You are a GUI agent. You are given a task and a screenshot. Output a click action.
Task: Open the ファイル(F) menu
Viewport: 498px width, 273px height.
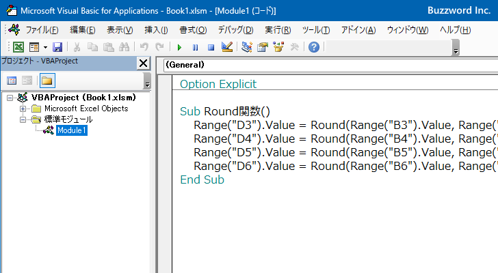click(42, 30)
